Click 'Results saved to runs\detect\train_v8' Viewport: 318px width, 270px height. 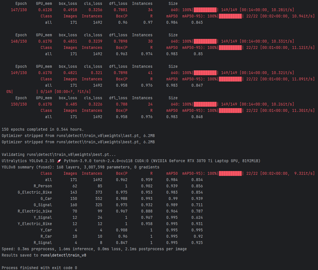(44, 255)
